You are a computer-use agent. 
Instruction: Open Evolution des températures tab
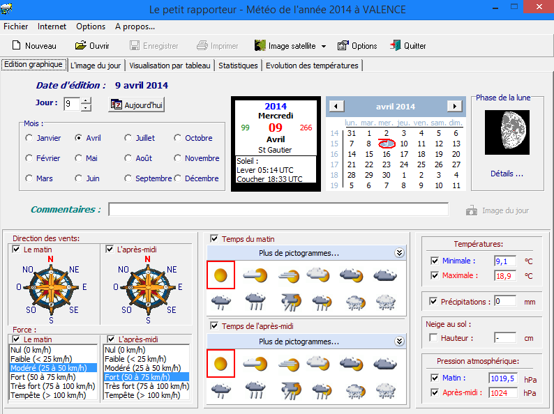pyautogui.click(x=312, y=66)
